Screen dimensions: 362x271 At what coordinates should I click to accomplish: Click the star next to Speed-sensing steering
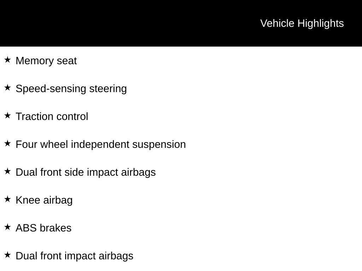tap(7, 88)
